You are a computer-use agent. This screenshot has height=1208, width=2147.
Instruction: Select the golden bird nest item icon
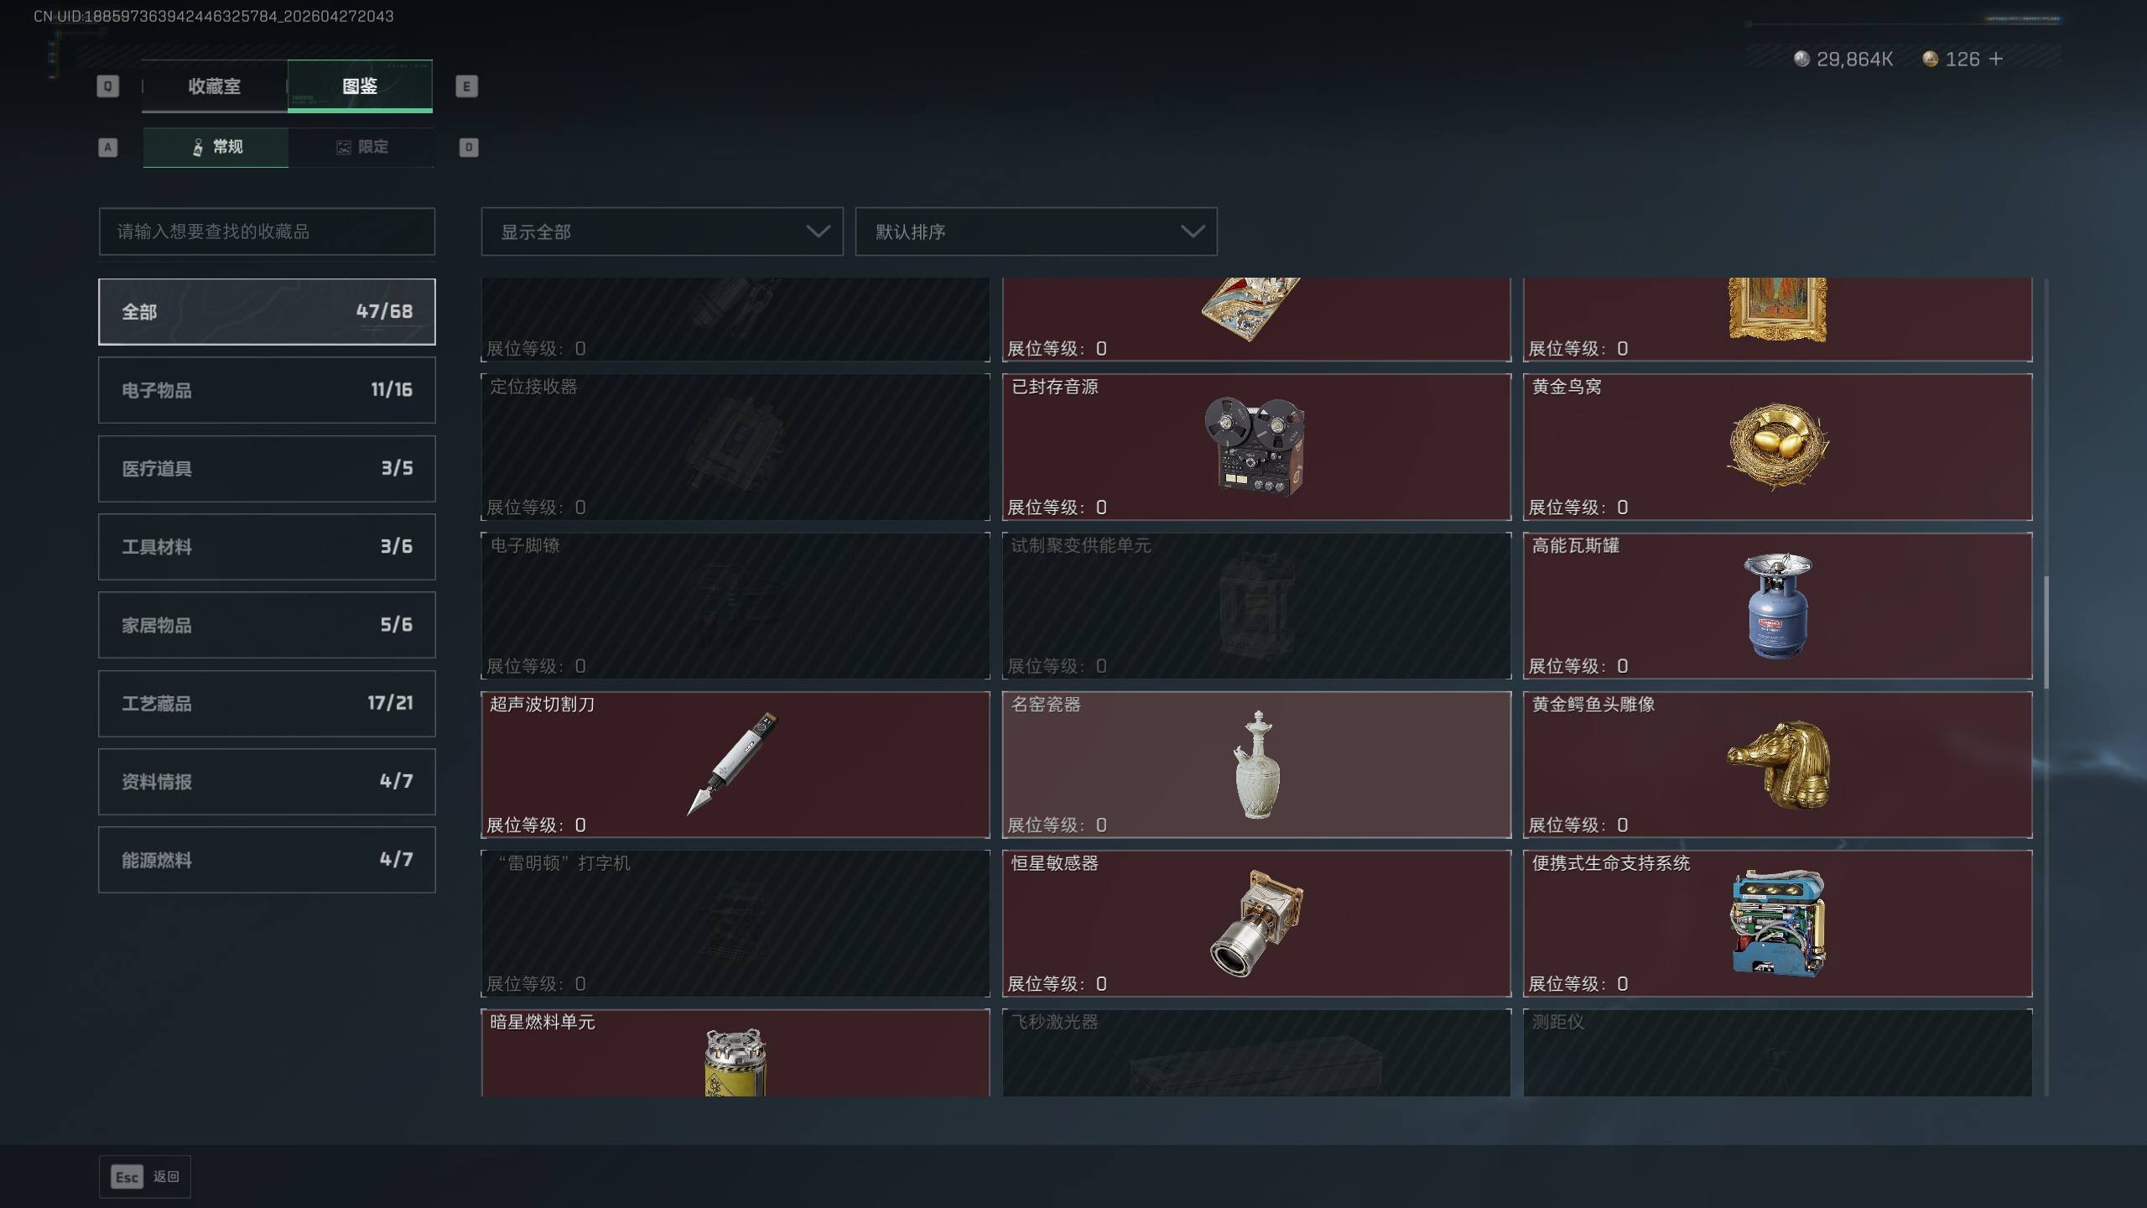[x=1777, y=447]
